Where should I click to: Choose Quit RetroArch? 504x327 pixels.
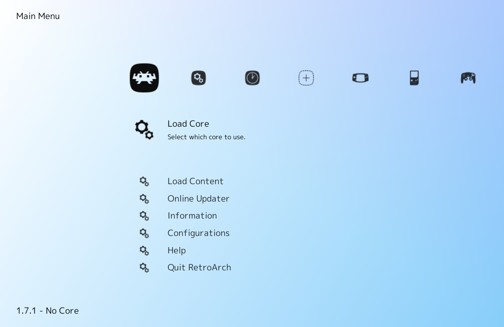199,268
